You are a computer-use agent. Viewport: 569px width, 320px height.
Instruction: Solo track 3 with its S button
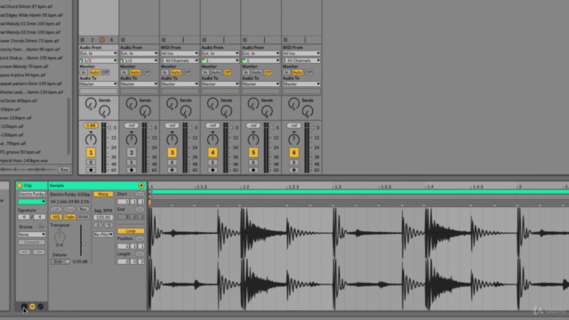click(x=172, y=163)
